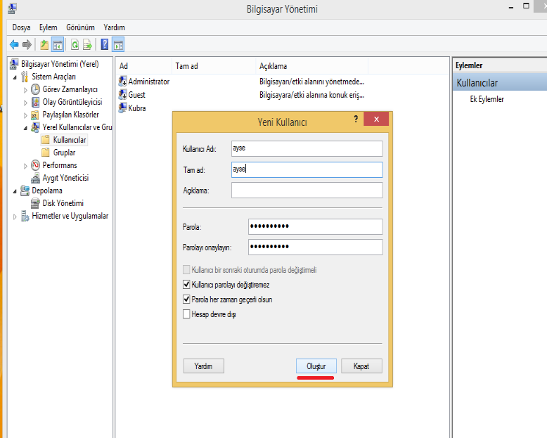Click the Back arrow in toolbar
This screenshot has width=547, height=438.
coord(14,44)
